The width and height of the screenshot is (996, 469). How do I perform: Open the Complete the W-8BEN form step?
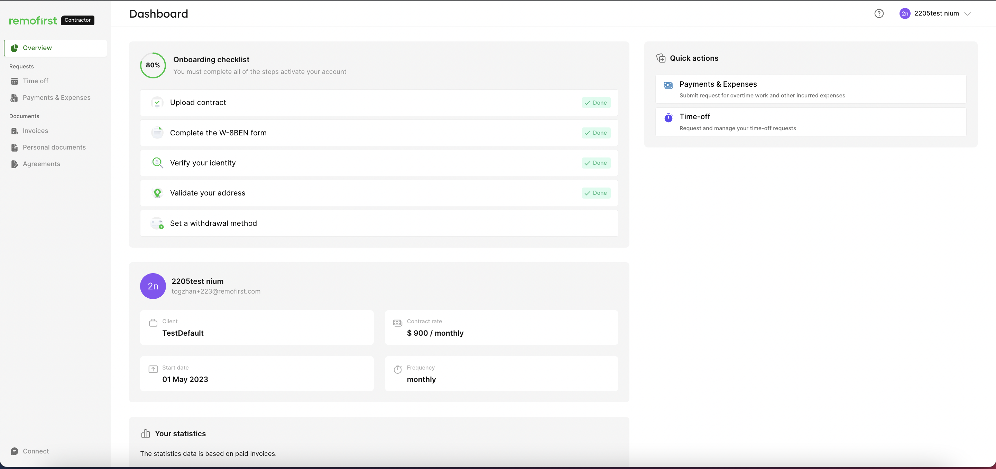(x=379, y=133)
